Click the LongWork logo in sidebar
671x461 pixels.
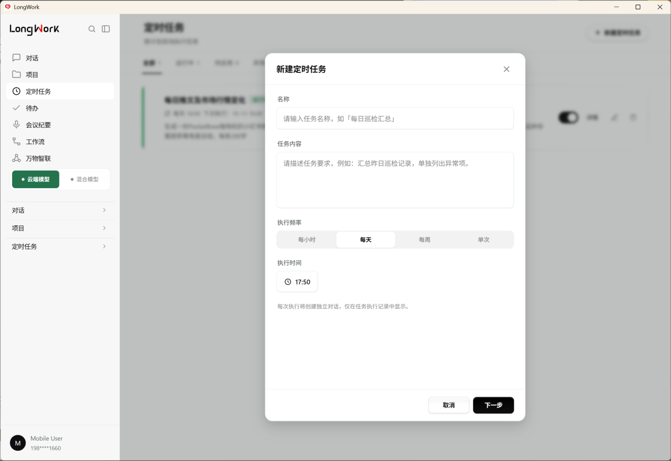pos(34,30)
